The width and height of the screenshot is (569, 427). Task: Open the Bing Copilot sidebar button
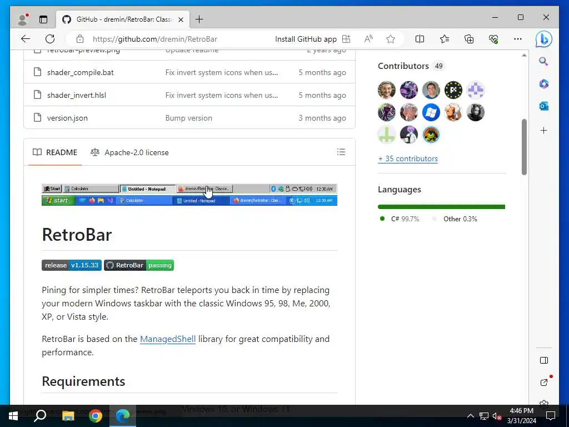[543, 39]
